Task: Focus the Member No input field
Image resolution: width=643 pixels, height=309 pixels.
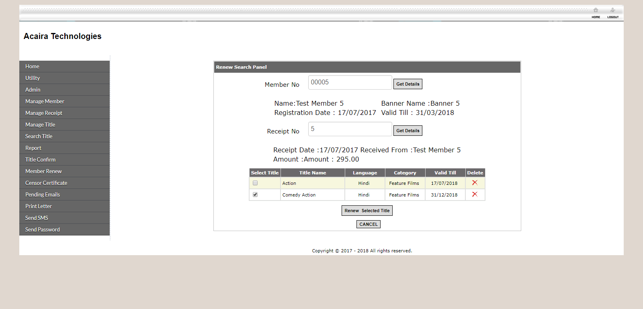Action: pos(350,82)
